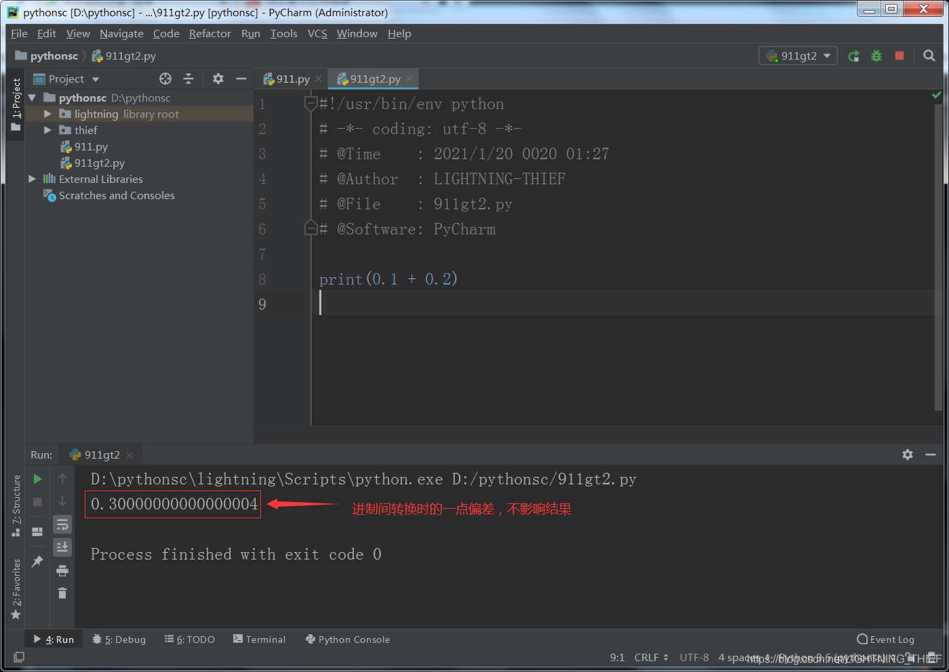Hide the Project tool window
The height and width of the screenshot is (672, 949).
coord(241,79)
